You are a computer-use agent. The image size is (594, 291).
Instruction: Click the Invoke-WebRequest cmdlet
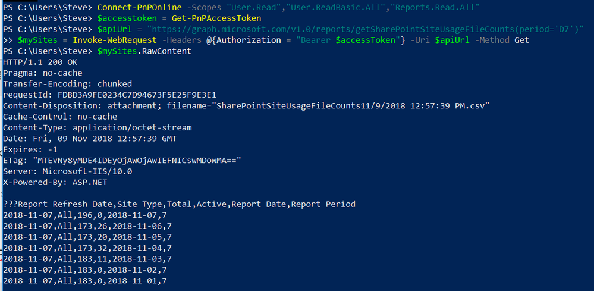115,40
